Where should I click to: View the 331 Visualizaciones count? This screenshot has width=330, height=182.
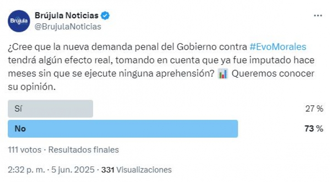pos(137,170)
